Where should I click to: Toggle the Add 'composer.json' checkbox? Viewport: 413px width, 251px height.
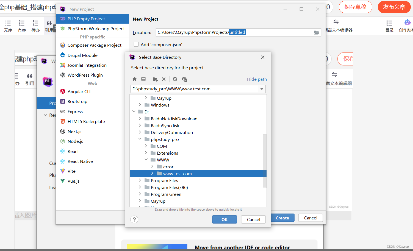pos(136,44)
